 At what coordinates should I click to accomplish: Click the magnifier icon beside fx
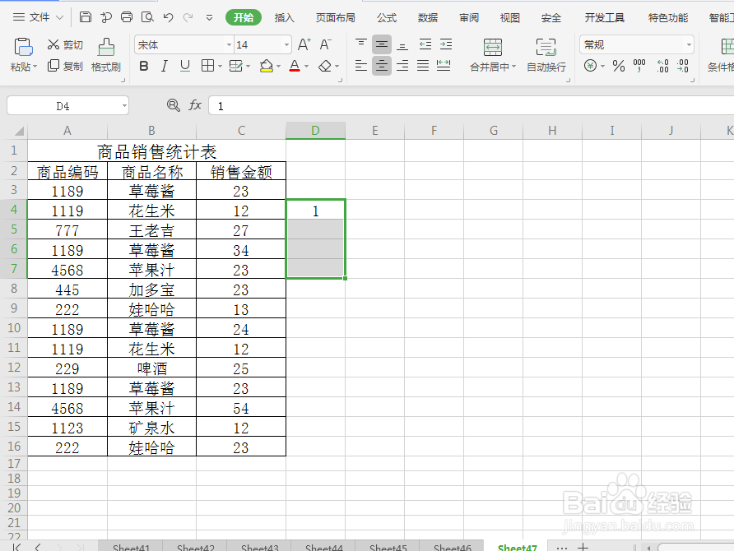173,105
